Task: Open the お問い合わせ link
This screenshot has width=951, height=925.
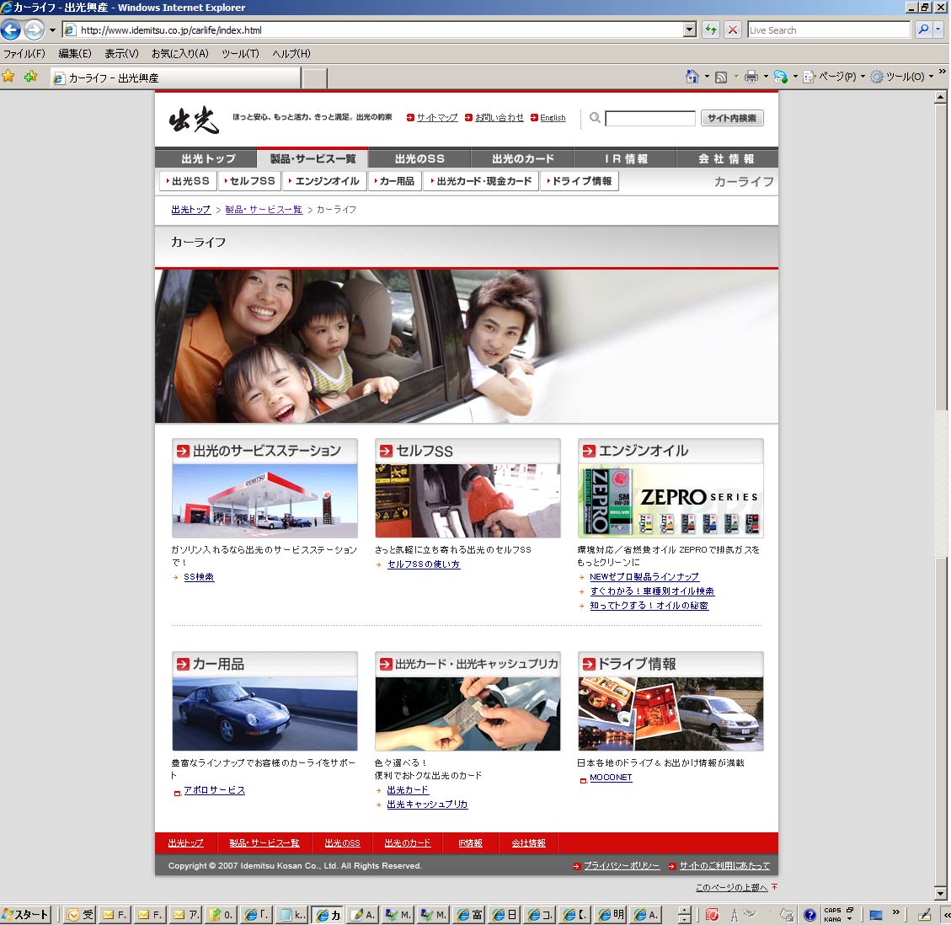Action: tap(499, 118)
